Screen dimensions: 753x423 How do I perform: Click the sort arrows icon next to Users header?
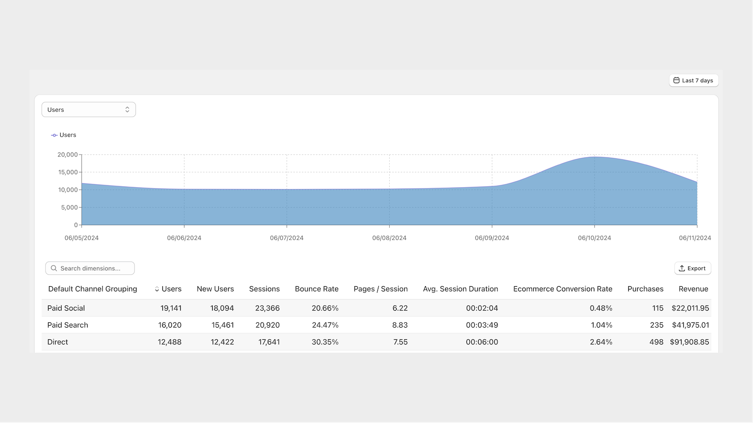(x=157, y=290)
